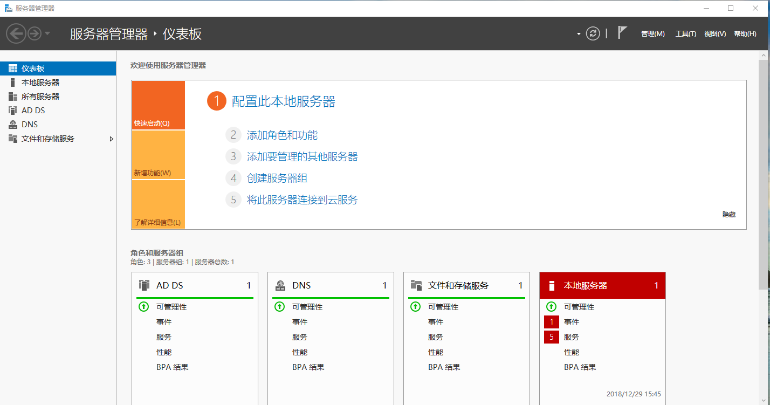Click the DNS tile header icon
This screenshot has height=405, width=770.
[x=280, y=285]
